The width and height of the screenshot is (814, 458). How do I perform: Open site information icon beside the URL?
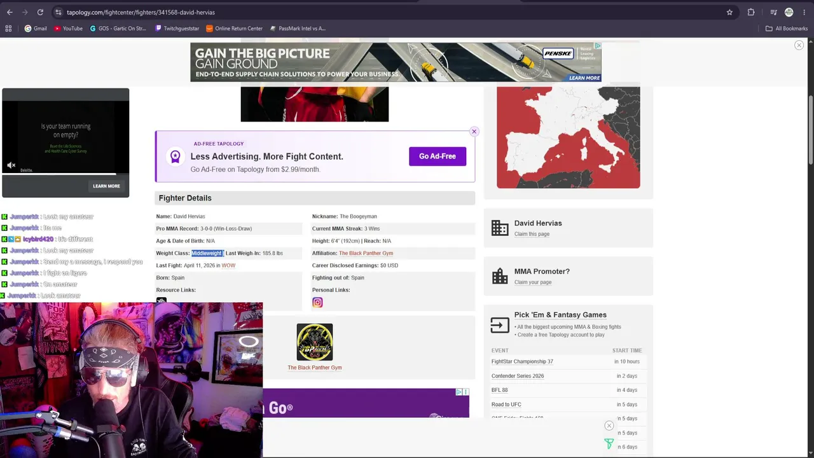click(x=58, y=12)
